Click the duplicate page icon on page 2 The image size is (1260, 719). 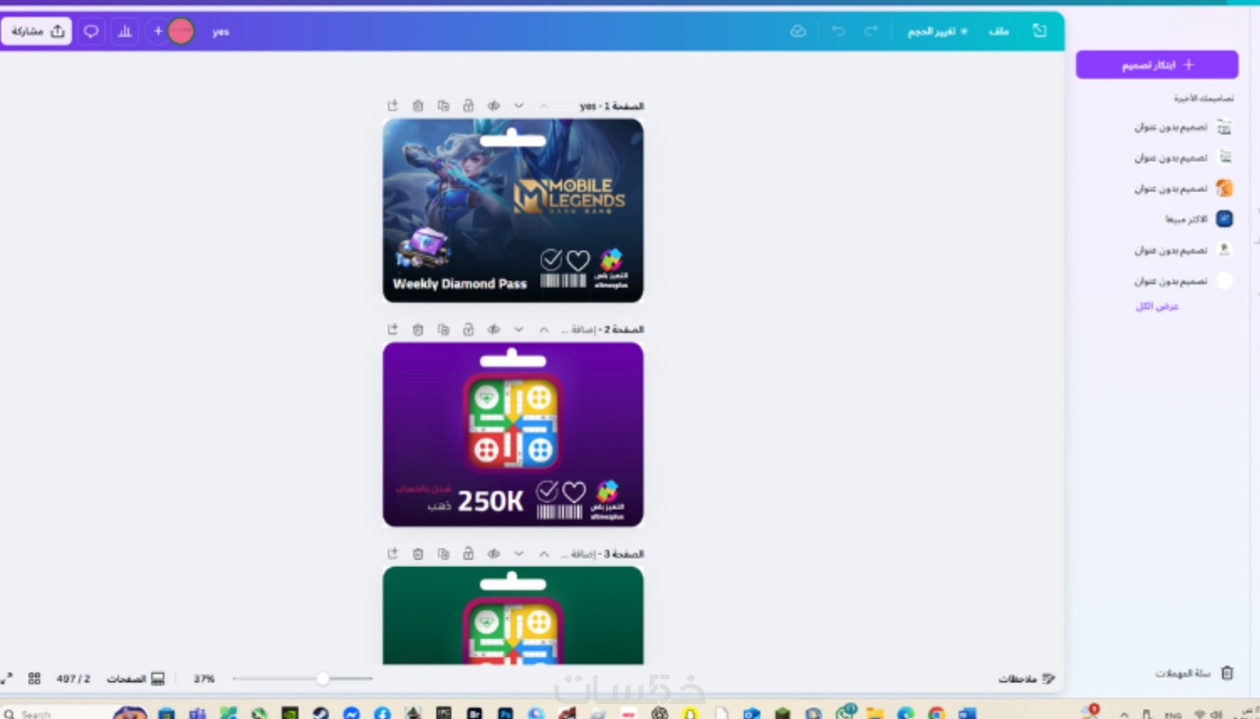(x=443, y=329)
